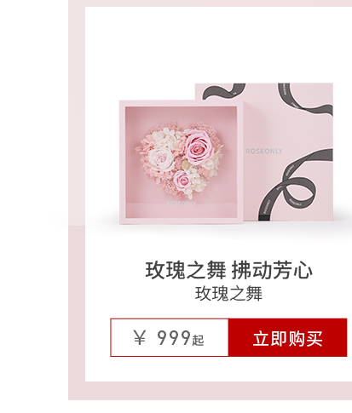Select the ¥ 999起 price box
The width and height of the screenshot is (352, 413).
pos(170,337)
